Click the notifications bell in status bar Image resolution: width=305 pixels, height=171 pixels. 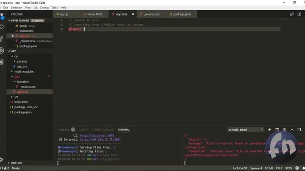(x=303, y=168)
